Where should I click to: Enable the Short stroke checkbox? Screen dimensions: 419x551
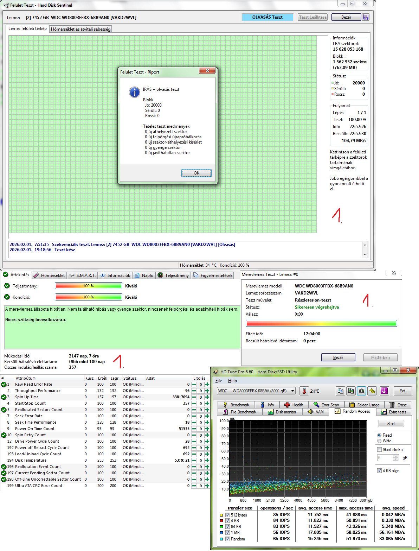(x=379, y=450)
